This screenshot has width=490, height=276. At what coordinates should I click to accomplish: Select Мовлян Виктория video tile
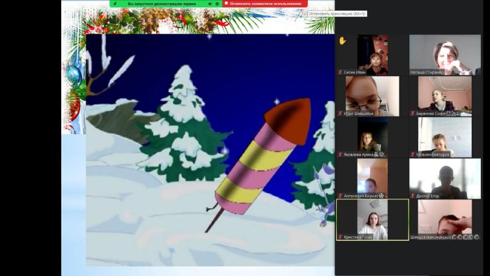445,136
